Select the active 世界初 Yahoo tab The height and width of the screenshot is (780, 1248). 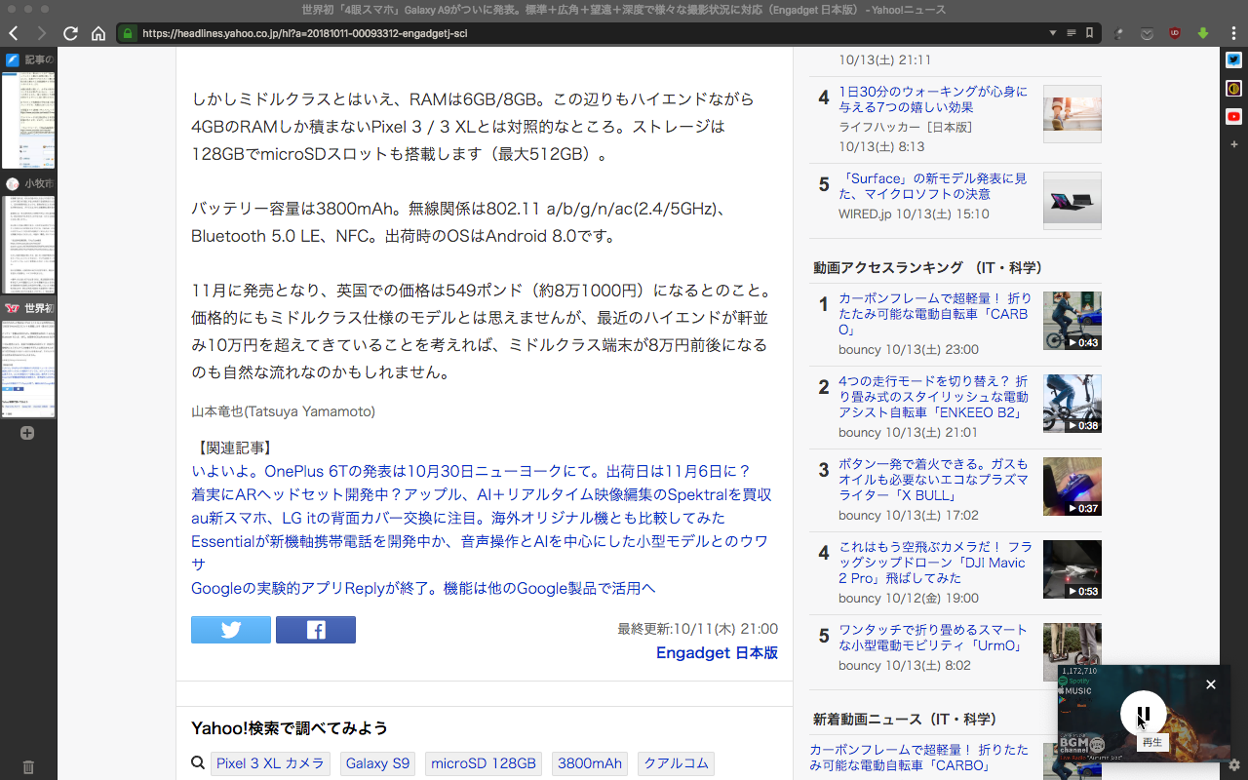[x=28, y=359]
